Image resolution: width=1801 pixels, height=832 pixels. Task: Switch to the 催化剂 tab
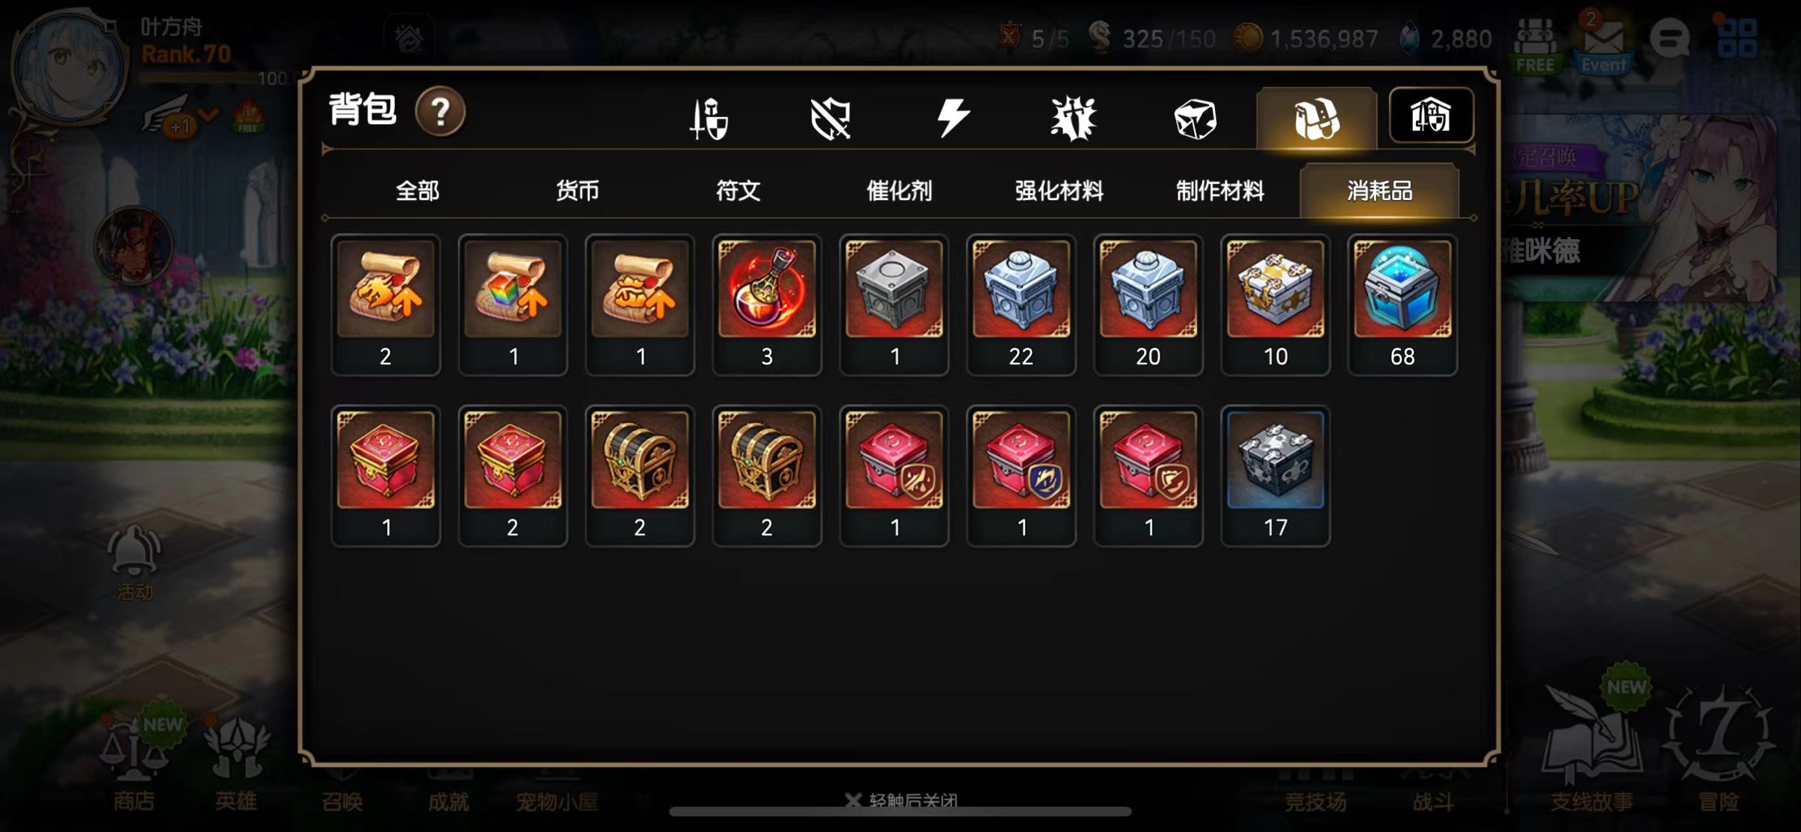[x=898, y=190]
